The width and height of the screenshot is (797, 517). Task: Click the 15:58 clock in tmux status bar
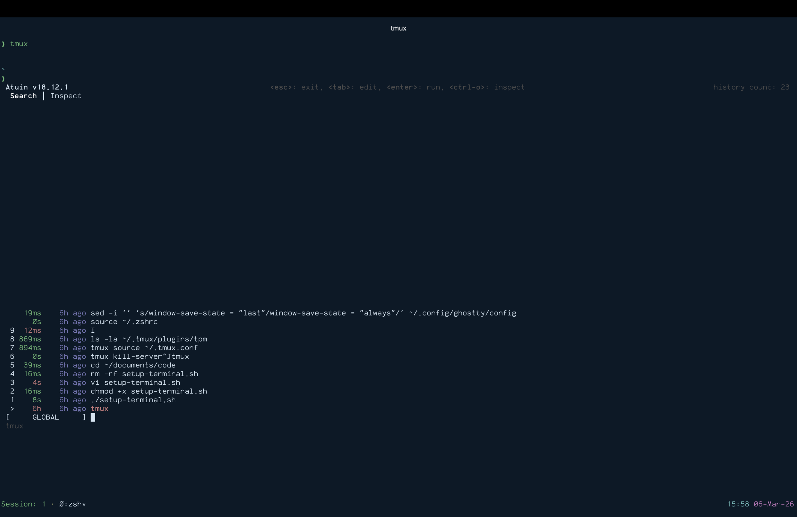coord(738,504)
